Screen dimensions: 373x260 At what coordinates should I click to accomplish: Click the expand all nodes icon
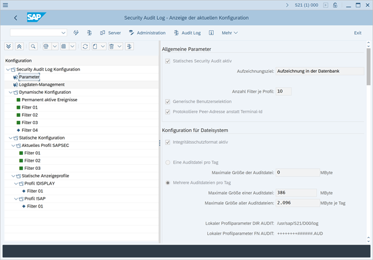pyautogui.click(x=9, y=46)
